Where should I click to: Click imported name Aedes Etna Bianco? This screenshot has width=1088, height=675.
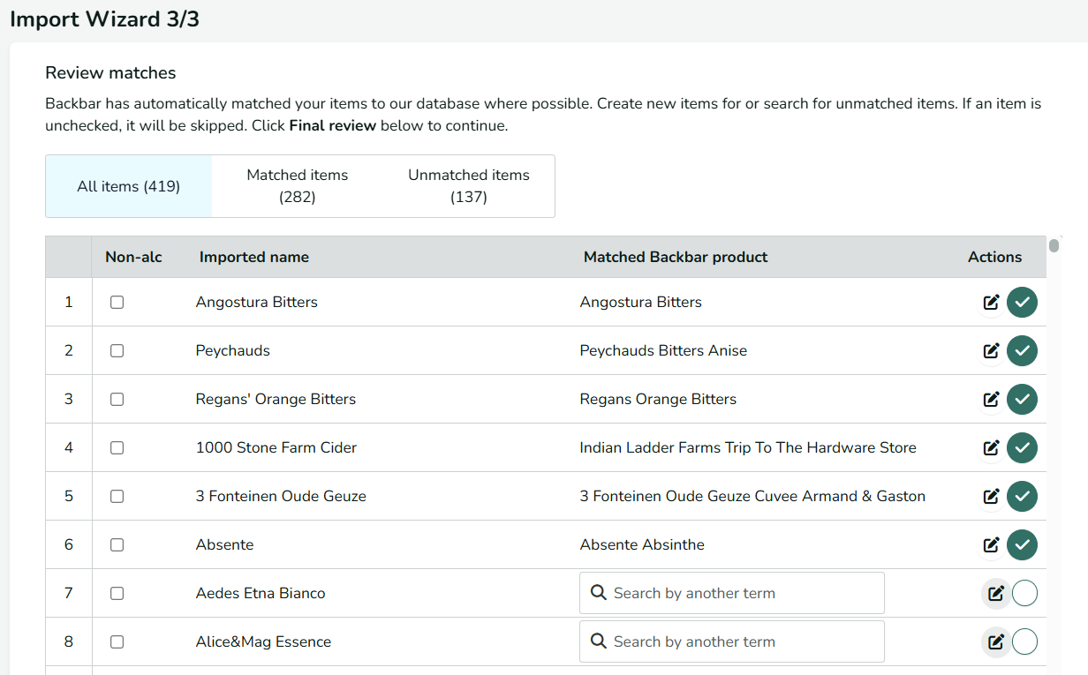pos(261,594)
